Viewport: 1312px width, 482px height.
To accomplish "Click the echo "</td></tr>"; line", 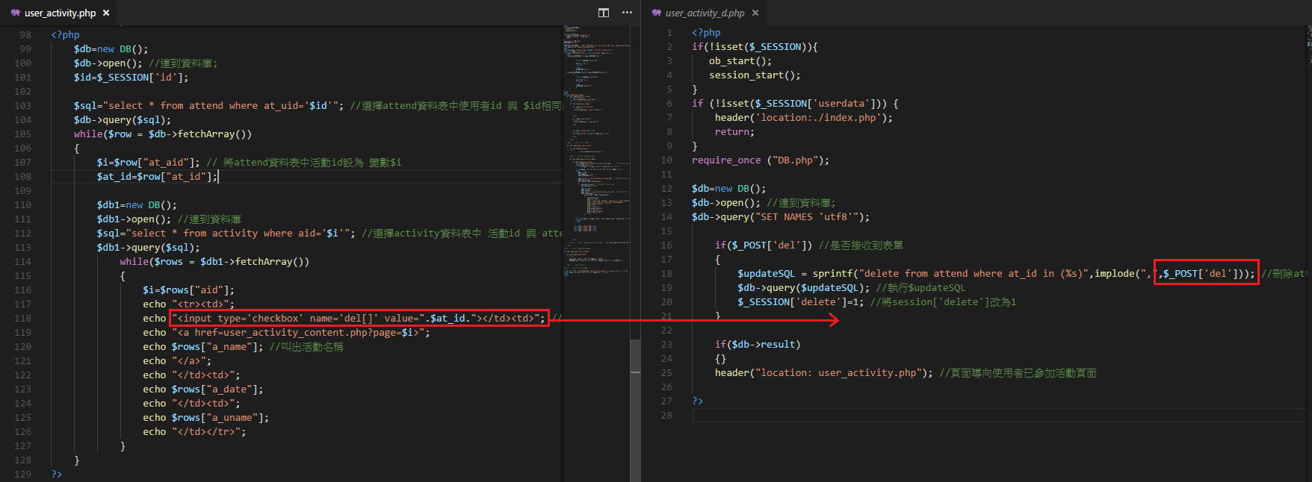I will [194, 432].
